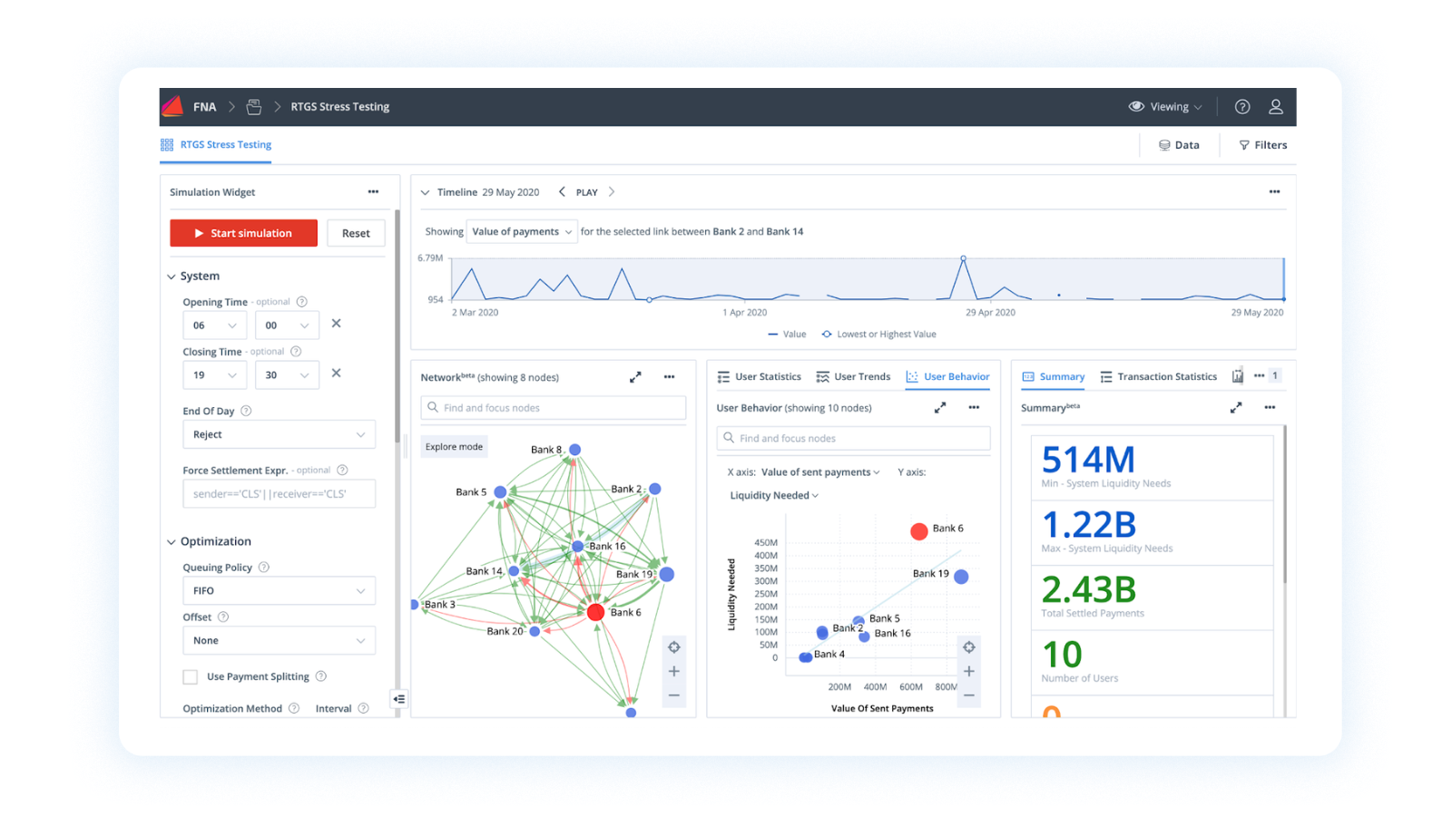
Task: Click User Behavior Find and focus nodes field
Action: click(x=853, y=439)
